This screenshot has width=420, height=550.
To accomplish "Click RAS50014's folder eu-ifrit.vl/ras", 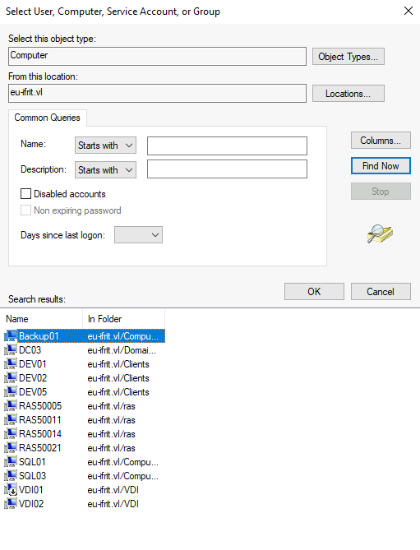I will click(112, 434).
